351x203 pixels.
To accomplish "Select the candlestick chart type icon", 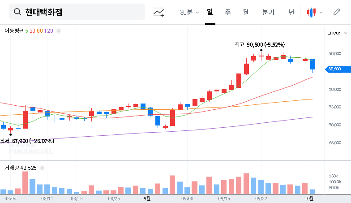I will point(311,13).
